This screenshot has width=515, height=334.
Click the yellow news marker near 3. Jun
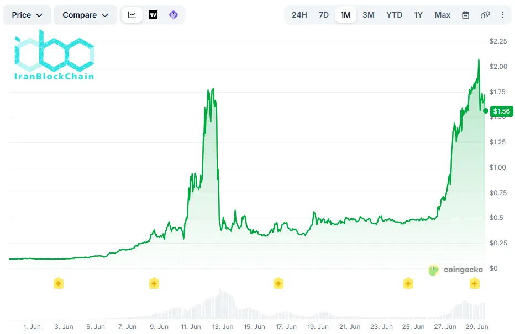point(59,283)
